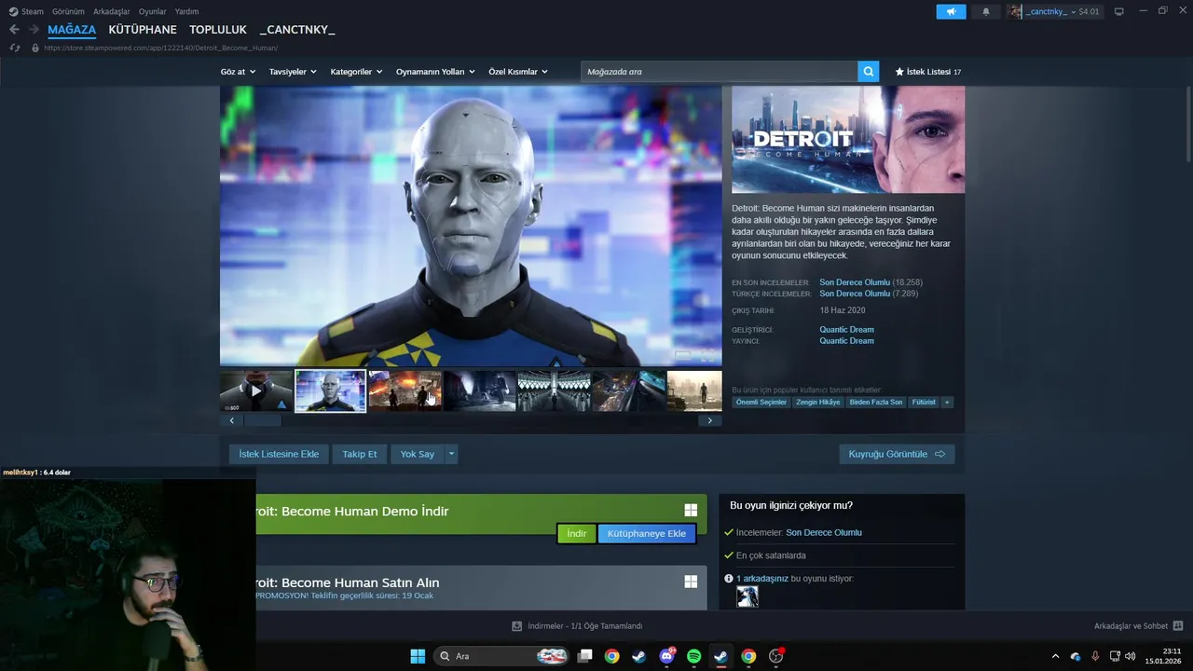Screen dimensions: 1193x671
Task: Click the thumbnail strip scrollbar handle
Action: [262, 420]
